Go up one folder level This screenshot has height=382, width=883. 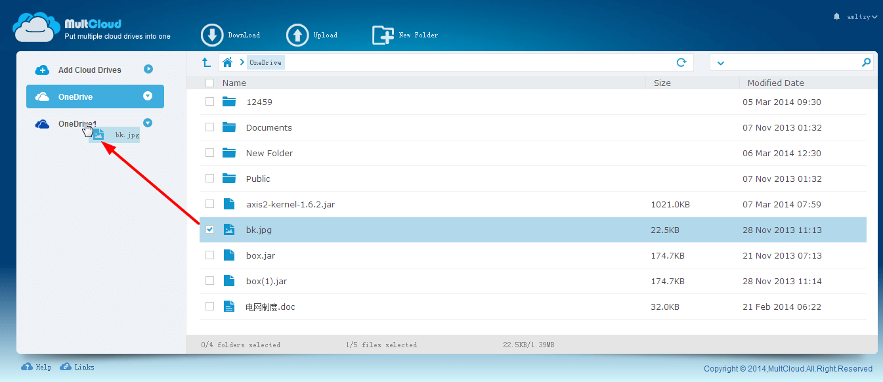[x=206, y=62]
